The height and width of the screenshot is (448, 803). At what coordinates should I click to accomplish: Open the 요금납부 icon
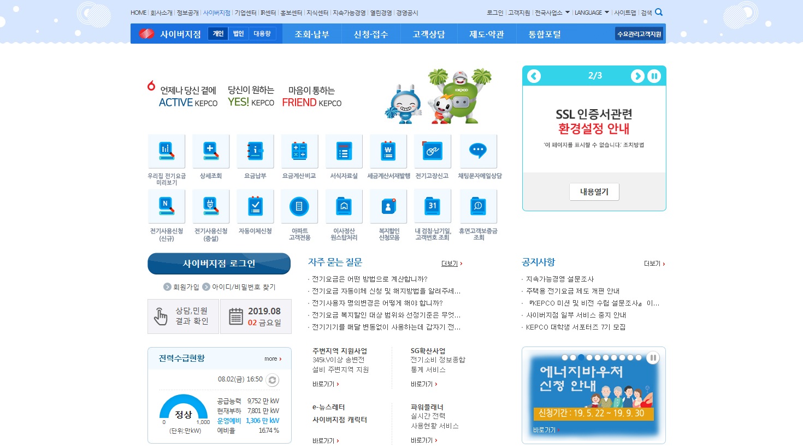tap(255, 151)
